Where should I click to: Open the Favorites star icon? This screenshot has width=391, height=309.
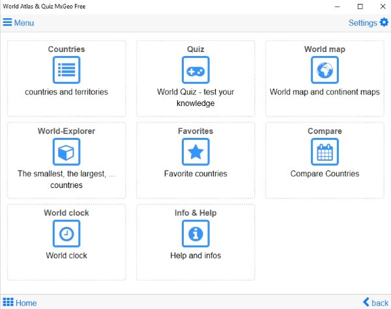tap(195, 152)
